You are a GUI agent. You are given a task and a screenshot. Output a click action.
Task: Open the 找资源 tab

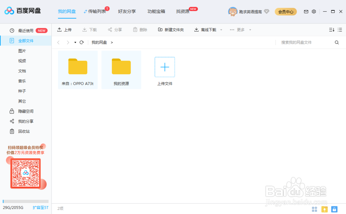tap(183, 11)
